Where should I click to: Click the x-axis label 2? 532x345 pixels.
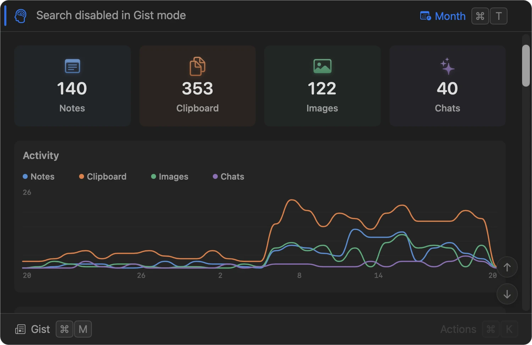click(220, 275)
